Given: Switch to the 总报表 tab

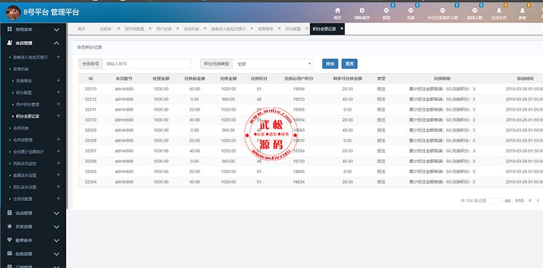Looking at the screenshot, I should [x=105, y=29].
